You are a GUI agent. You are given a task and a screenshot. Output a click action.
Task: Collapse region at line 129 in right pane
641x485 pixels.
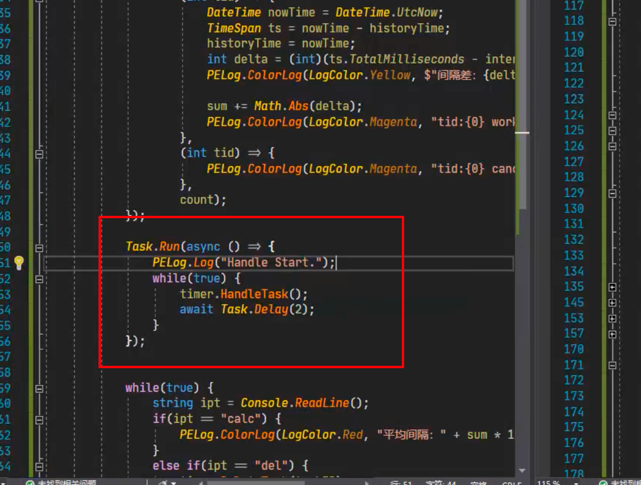pos(613,193)
